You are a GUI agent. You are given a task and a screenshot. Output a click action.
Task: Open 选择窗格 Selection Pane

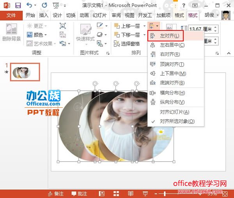tap(127, 44)
